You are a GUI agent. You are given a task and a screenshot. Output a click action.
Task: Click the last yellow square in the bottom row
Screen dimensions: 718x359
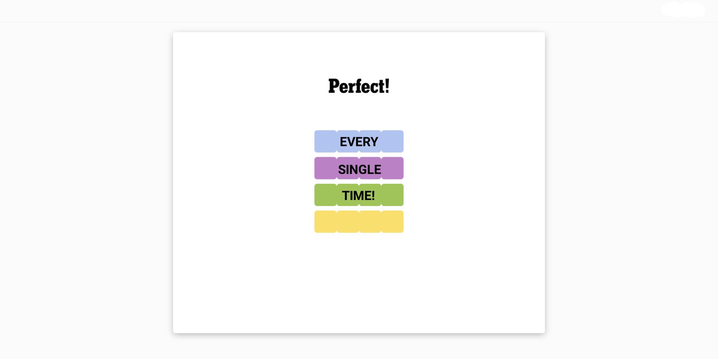coord(392,221)
